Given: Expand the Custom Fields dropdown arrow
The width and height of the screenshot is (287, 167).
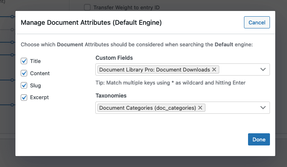Looking at the screenshot, I should 263,69.
